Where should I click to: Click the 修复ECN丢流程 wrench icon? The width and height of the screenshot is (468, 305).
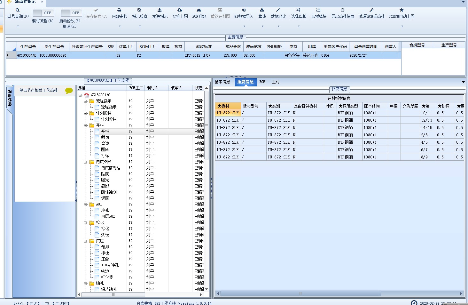[371, 10]
